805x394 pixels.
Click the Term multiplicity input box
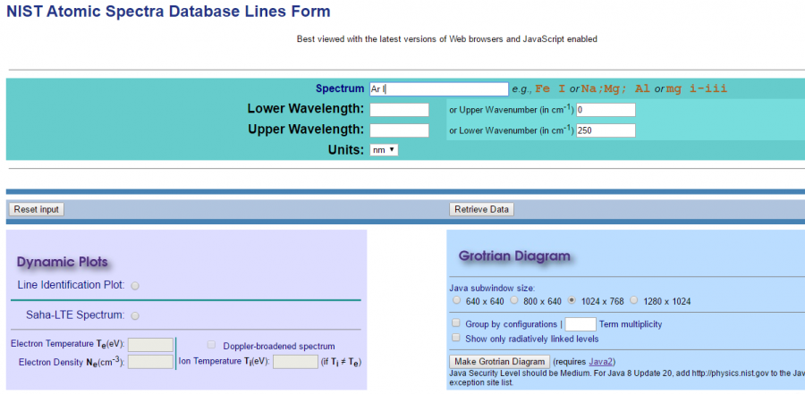[580, 324]
